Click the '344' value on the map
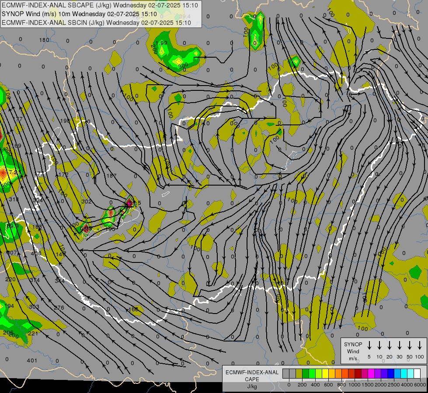The height and width of the screenshot is (393, 428). click(59, 281)
